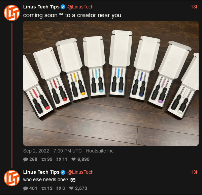Click the first tweet's Linus Tech Tips name
The image size is (202, 195).
[41, 7]
